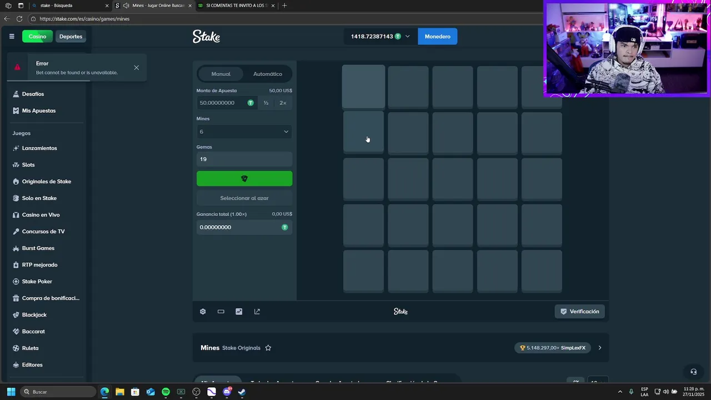The image size is (711, 400).
Task: Open live stats chart icon
Action: click(239, 312)
